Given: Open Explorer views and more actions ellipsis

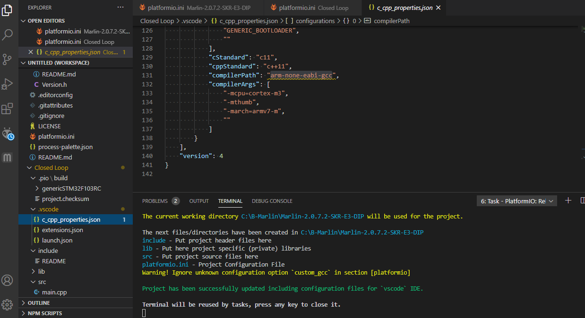Looking at the screenshot, I should 120,8.
